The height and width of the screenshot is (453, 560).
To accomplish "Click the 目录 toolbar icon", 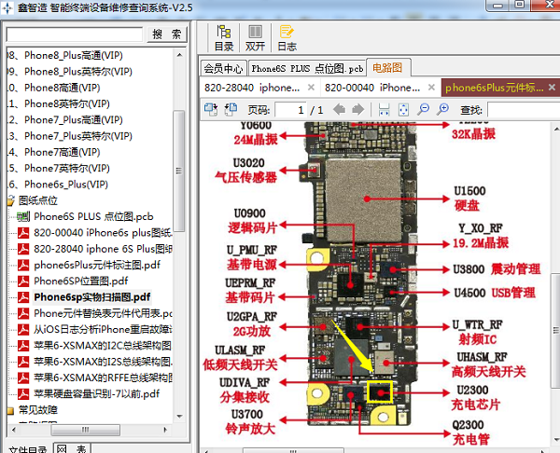I will [x=224, y=38].
